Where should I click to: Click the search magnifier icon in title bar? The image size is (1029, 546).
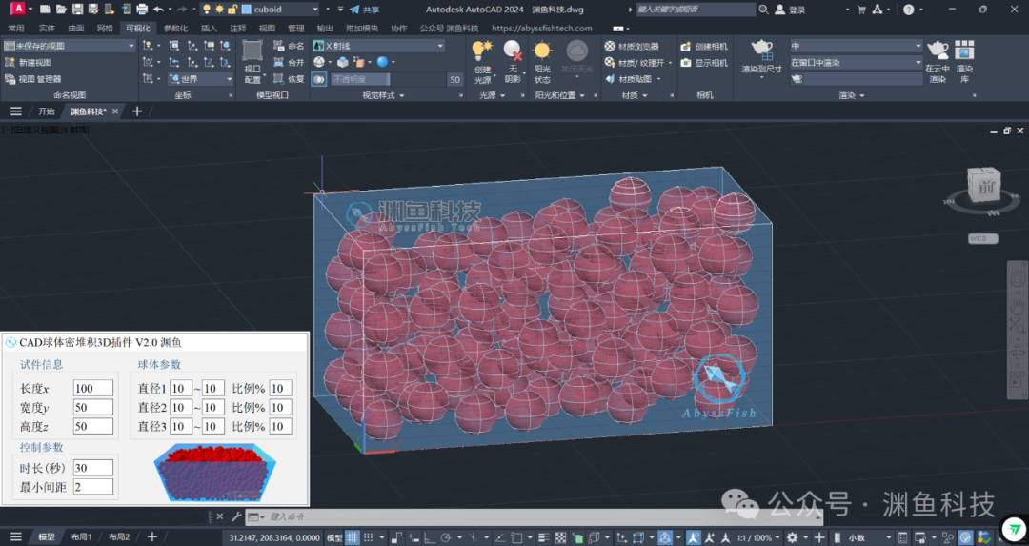click(x=764, y=10)
